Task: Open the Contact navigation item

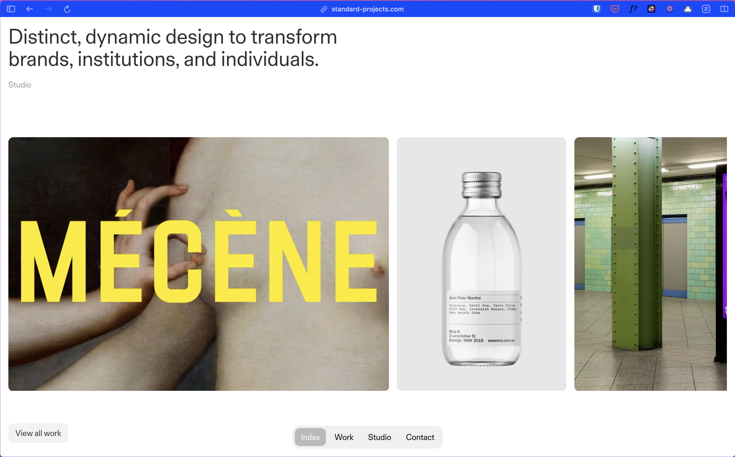Action: tap(420, 437)
